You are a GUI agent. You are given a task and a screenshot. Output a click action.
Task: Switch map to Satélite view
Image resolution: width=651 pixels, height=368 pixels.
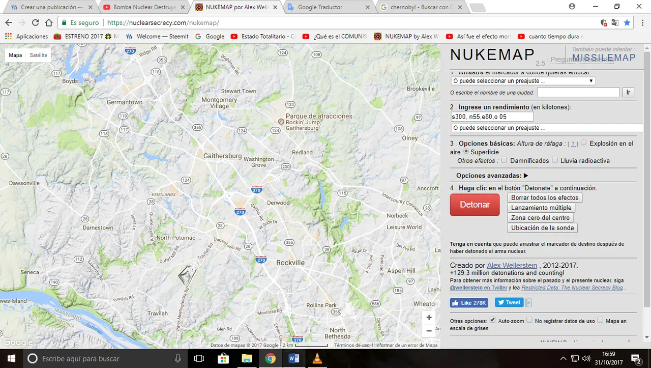click(39, 55)
